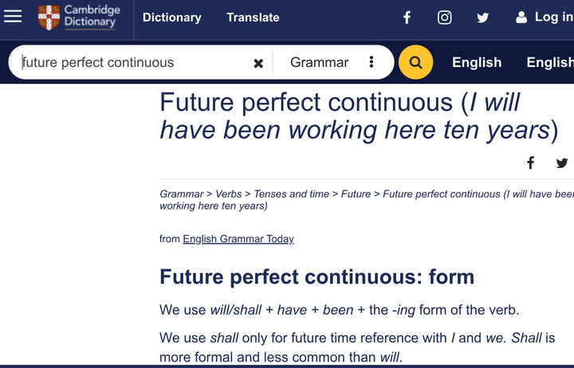The width and height of the screenshot is (574, 368).
Task: Select the English tab in navigation bar
Action: tap(477, 62)
